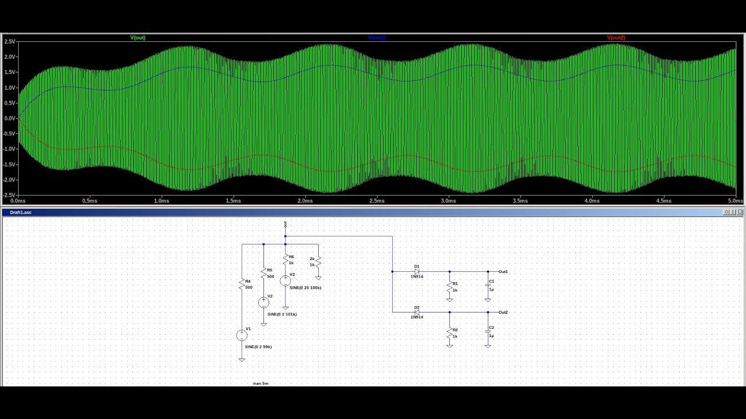Click the .tran 5m directive
This screenshot has width=746, height=419.
tap(261, 384)
